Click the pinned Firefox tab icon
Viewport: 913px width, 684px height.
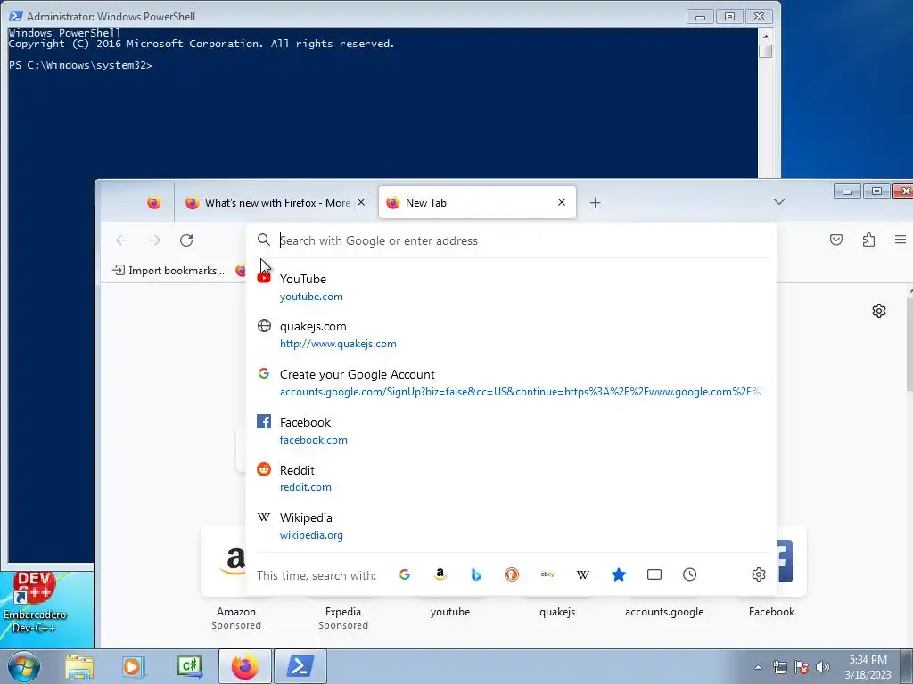153,202
